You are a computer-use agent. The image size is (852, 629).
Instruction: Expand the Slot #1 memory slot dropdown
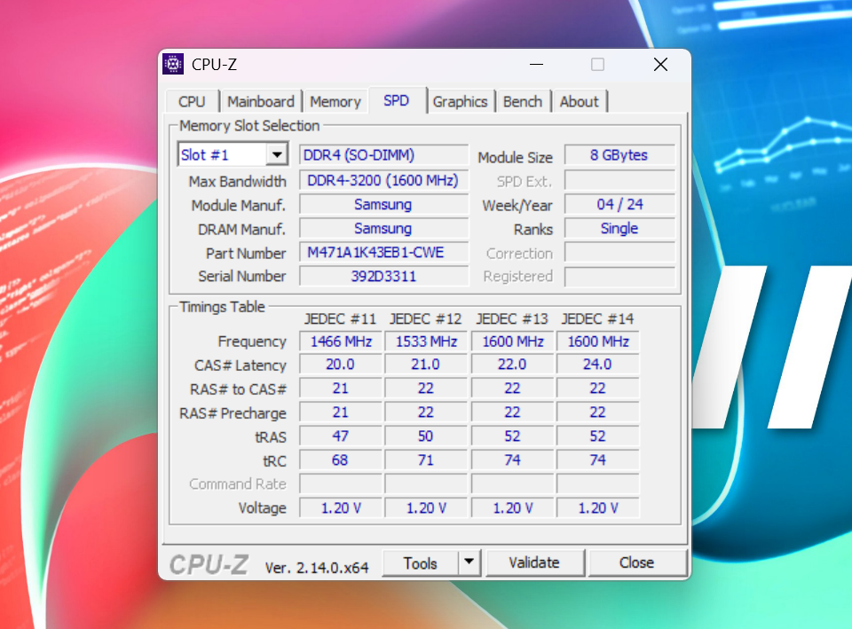pyautogui.click(x=277, y=154)
